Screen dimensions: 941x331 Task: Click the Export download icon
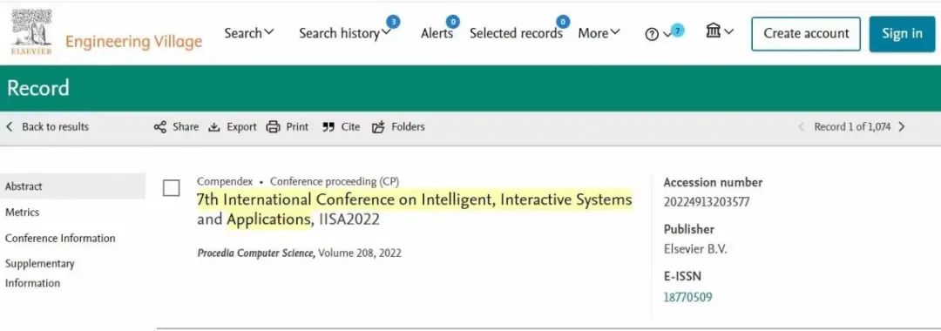click(214, 126)
